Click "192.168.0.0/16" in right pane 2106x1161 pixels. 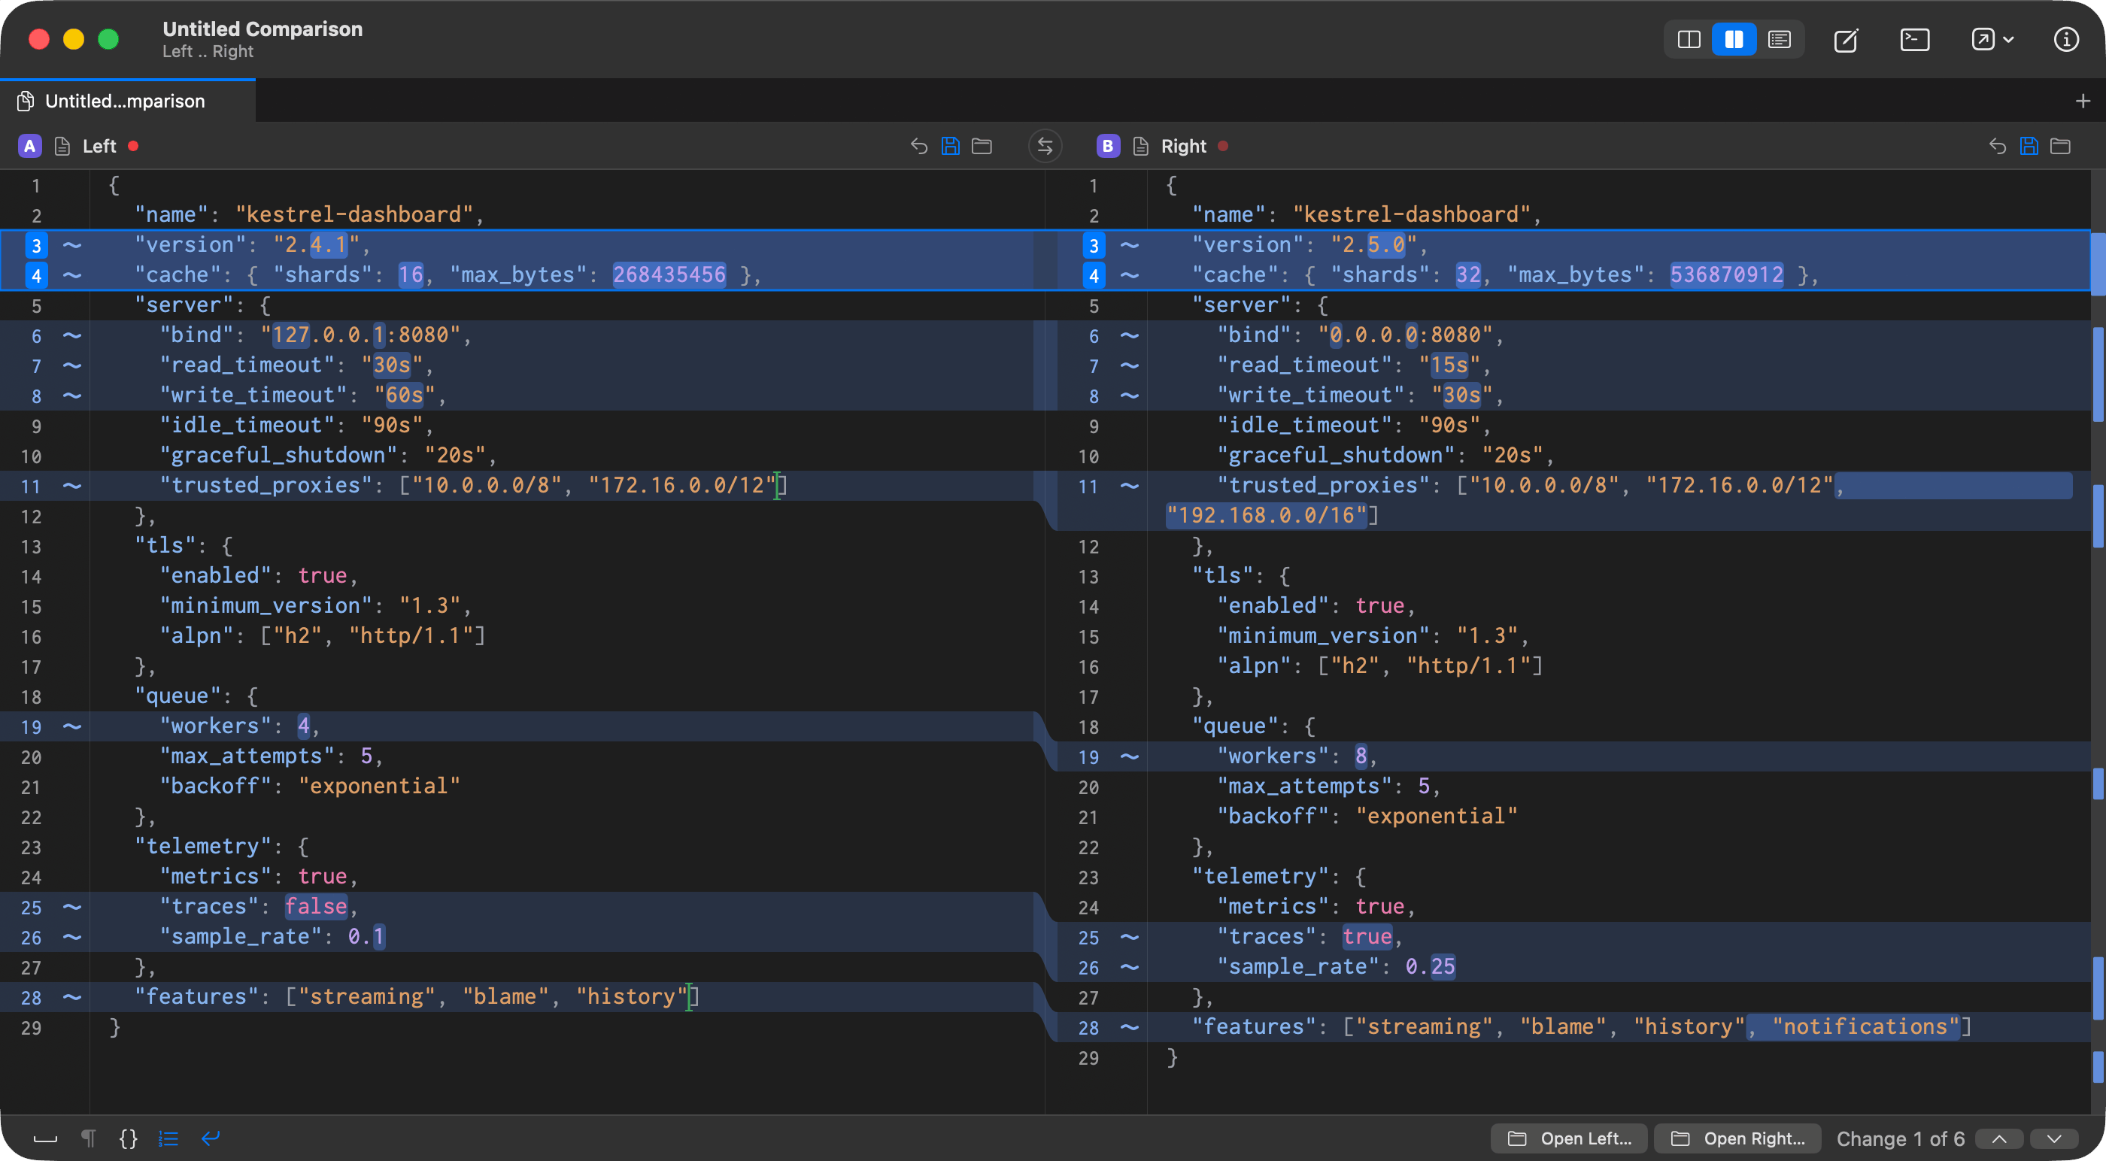point(1267,515)
